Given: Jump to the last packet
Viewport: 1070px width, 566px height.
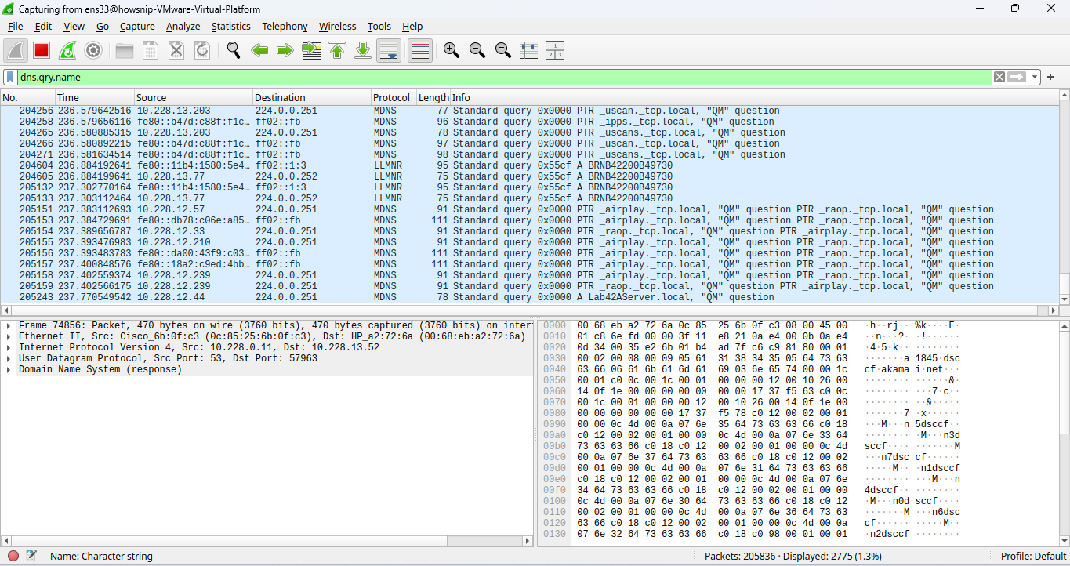Looking at the screenshot, I should point(363,50).
